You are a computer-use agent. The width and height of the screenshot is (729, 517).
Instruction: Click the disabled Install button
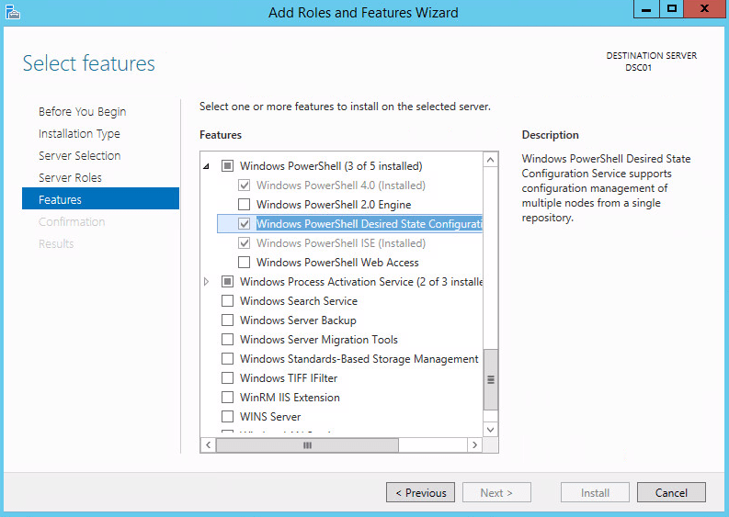595,492
